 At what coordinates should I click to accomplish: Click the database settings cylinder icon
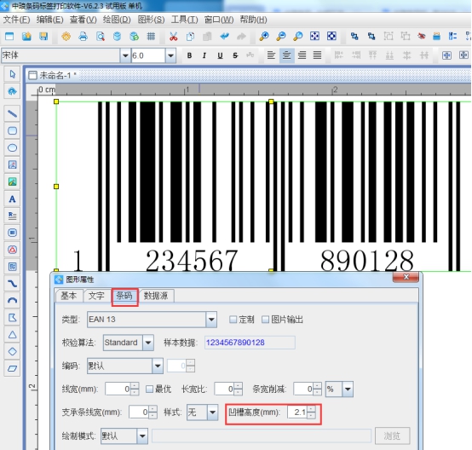pos(117,37)
